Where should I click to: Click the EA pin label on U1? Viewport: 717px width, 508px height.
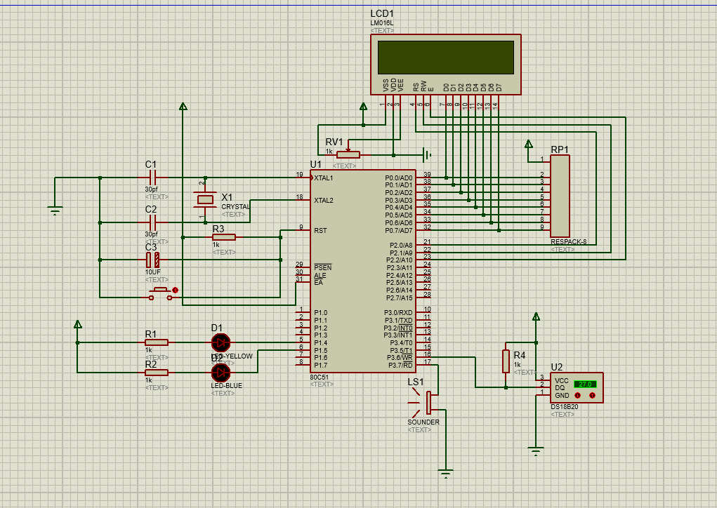[x=318, y=282]
